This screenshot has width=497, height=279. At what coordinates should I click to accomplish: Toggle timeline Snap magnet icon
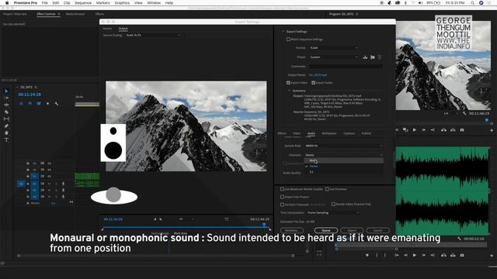(30, 103)
